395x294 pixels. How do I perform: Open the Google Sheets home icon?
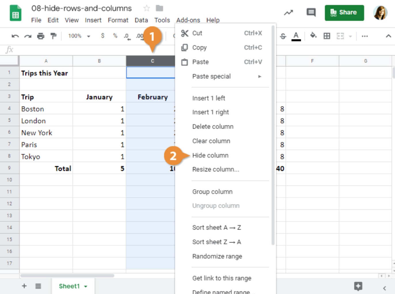point(16,13)
